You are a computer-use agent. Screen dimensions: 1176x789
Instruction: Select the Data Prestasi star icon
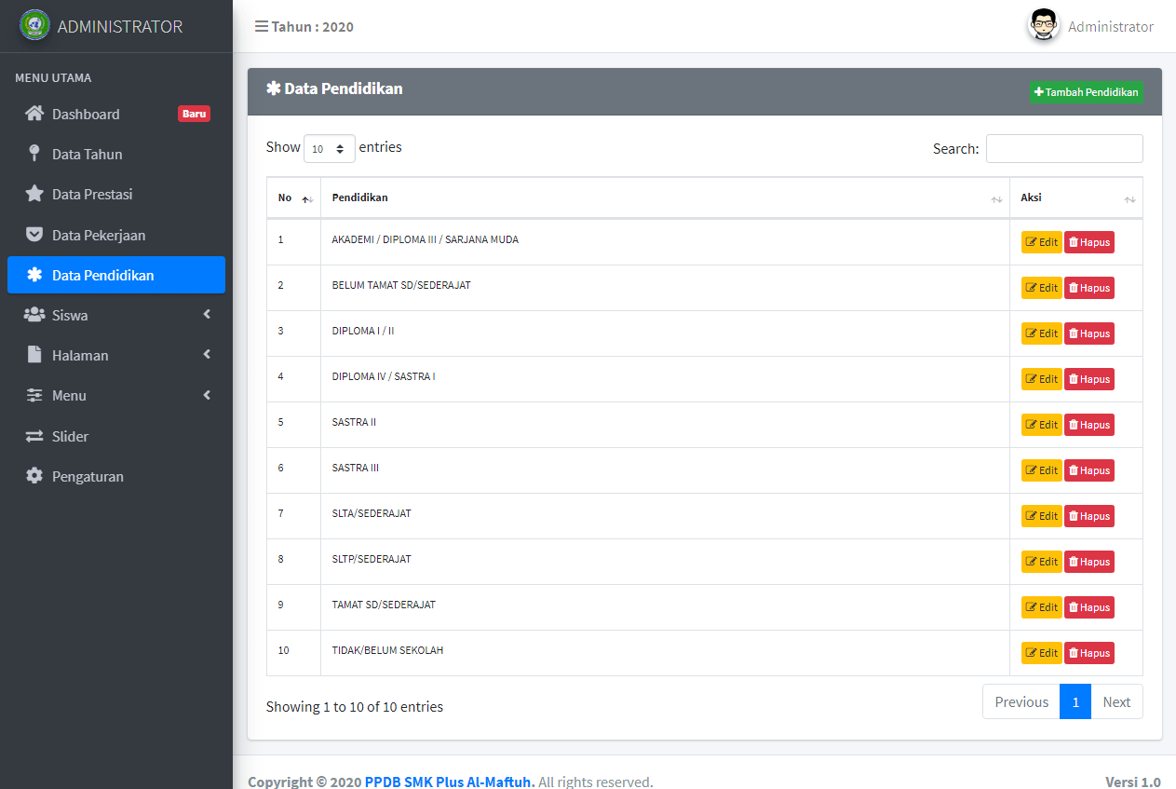coord(33,194)
